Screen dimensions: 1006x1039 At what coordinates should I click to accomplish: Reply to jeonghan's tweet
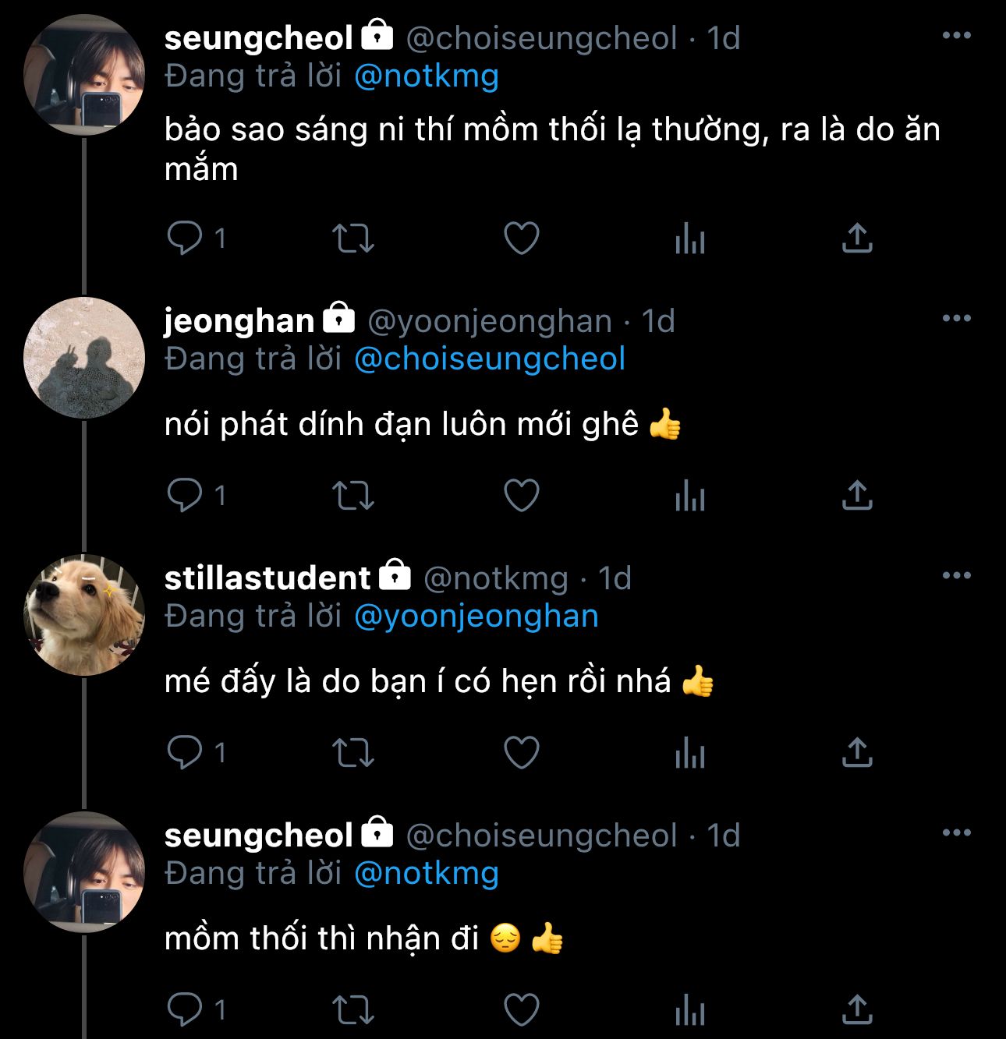(x=185, y=495)
